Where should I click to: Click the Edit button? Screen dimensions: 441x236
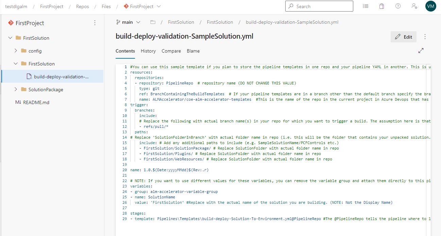(404, 37)
